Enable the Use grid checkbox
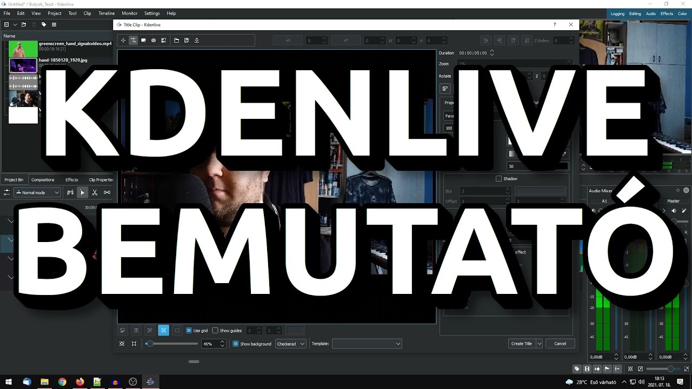 click(189, 331)
